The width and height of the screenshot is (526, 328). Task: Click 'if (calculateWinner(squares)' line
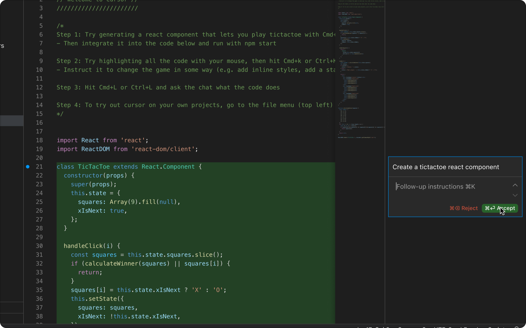click(150, 263)
